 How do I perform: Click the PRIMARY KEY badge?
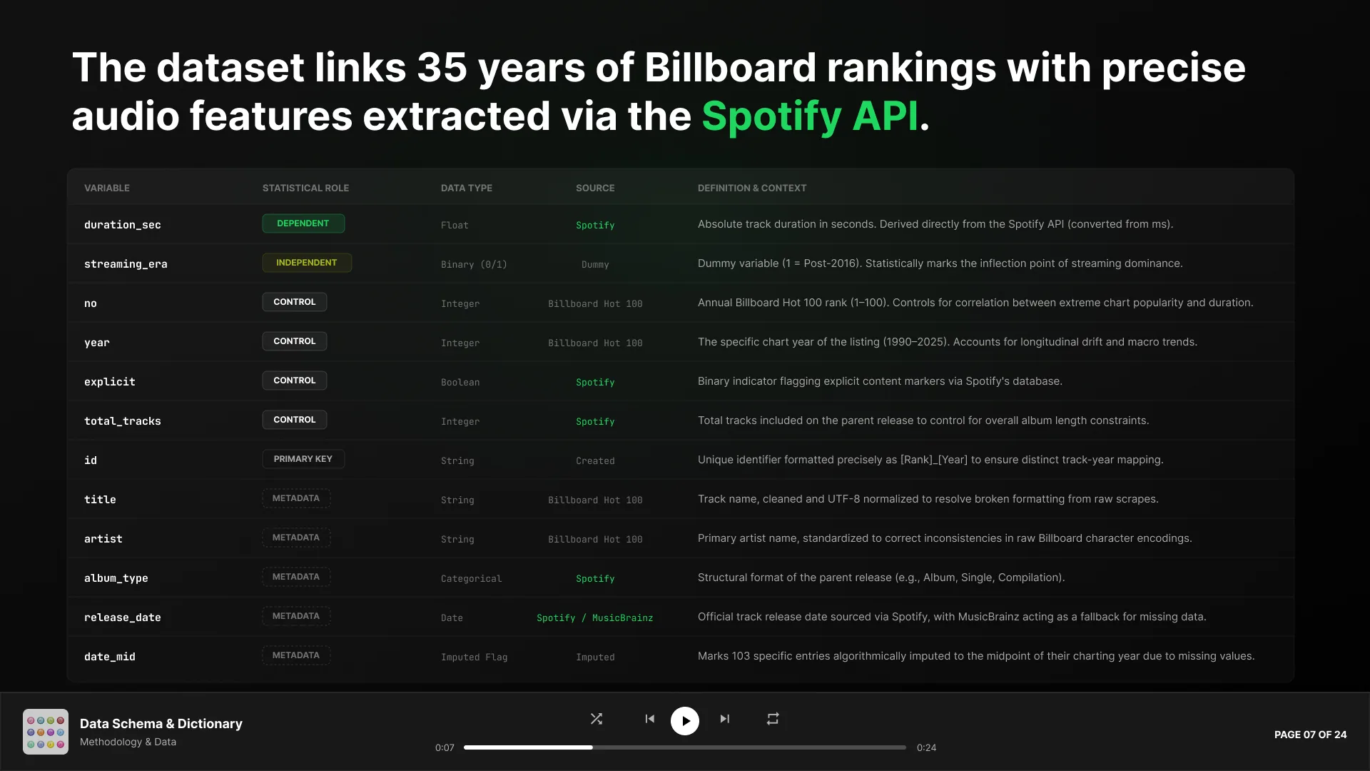coord(303,459)
